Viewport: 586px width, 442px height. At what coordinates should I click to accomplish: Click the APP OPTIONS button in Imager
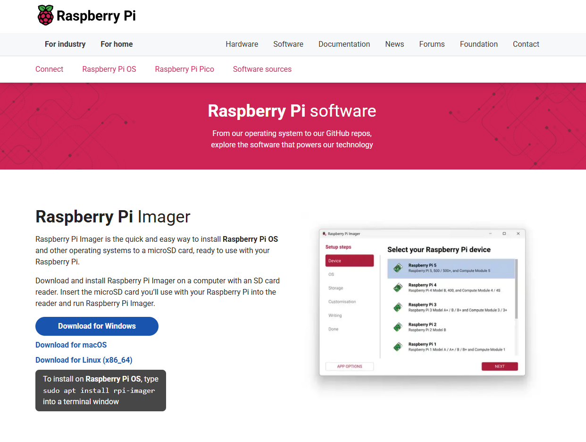pyautogui.click(x=350, y=366)
